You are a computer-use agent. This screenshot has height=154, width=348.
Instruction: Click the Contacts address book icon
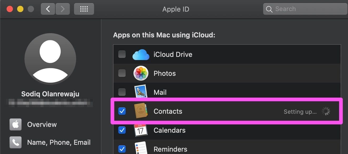(x=141, y=111)
